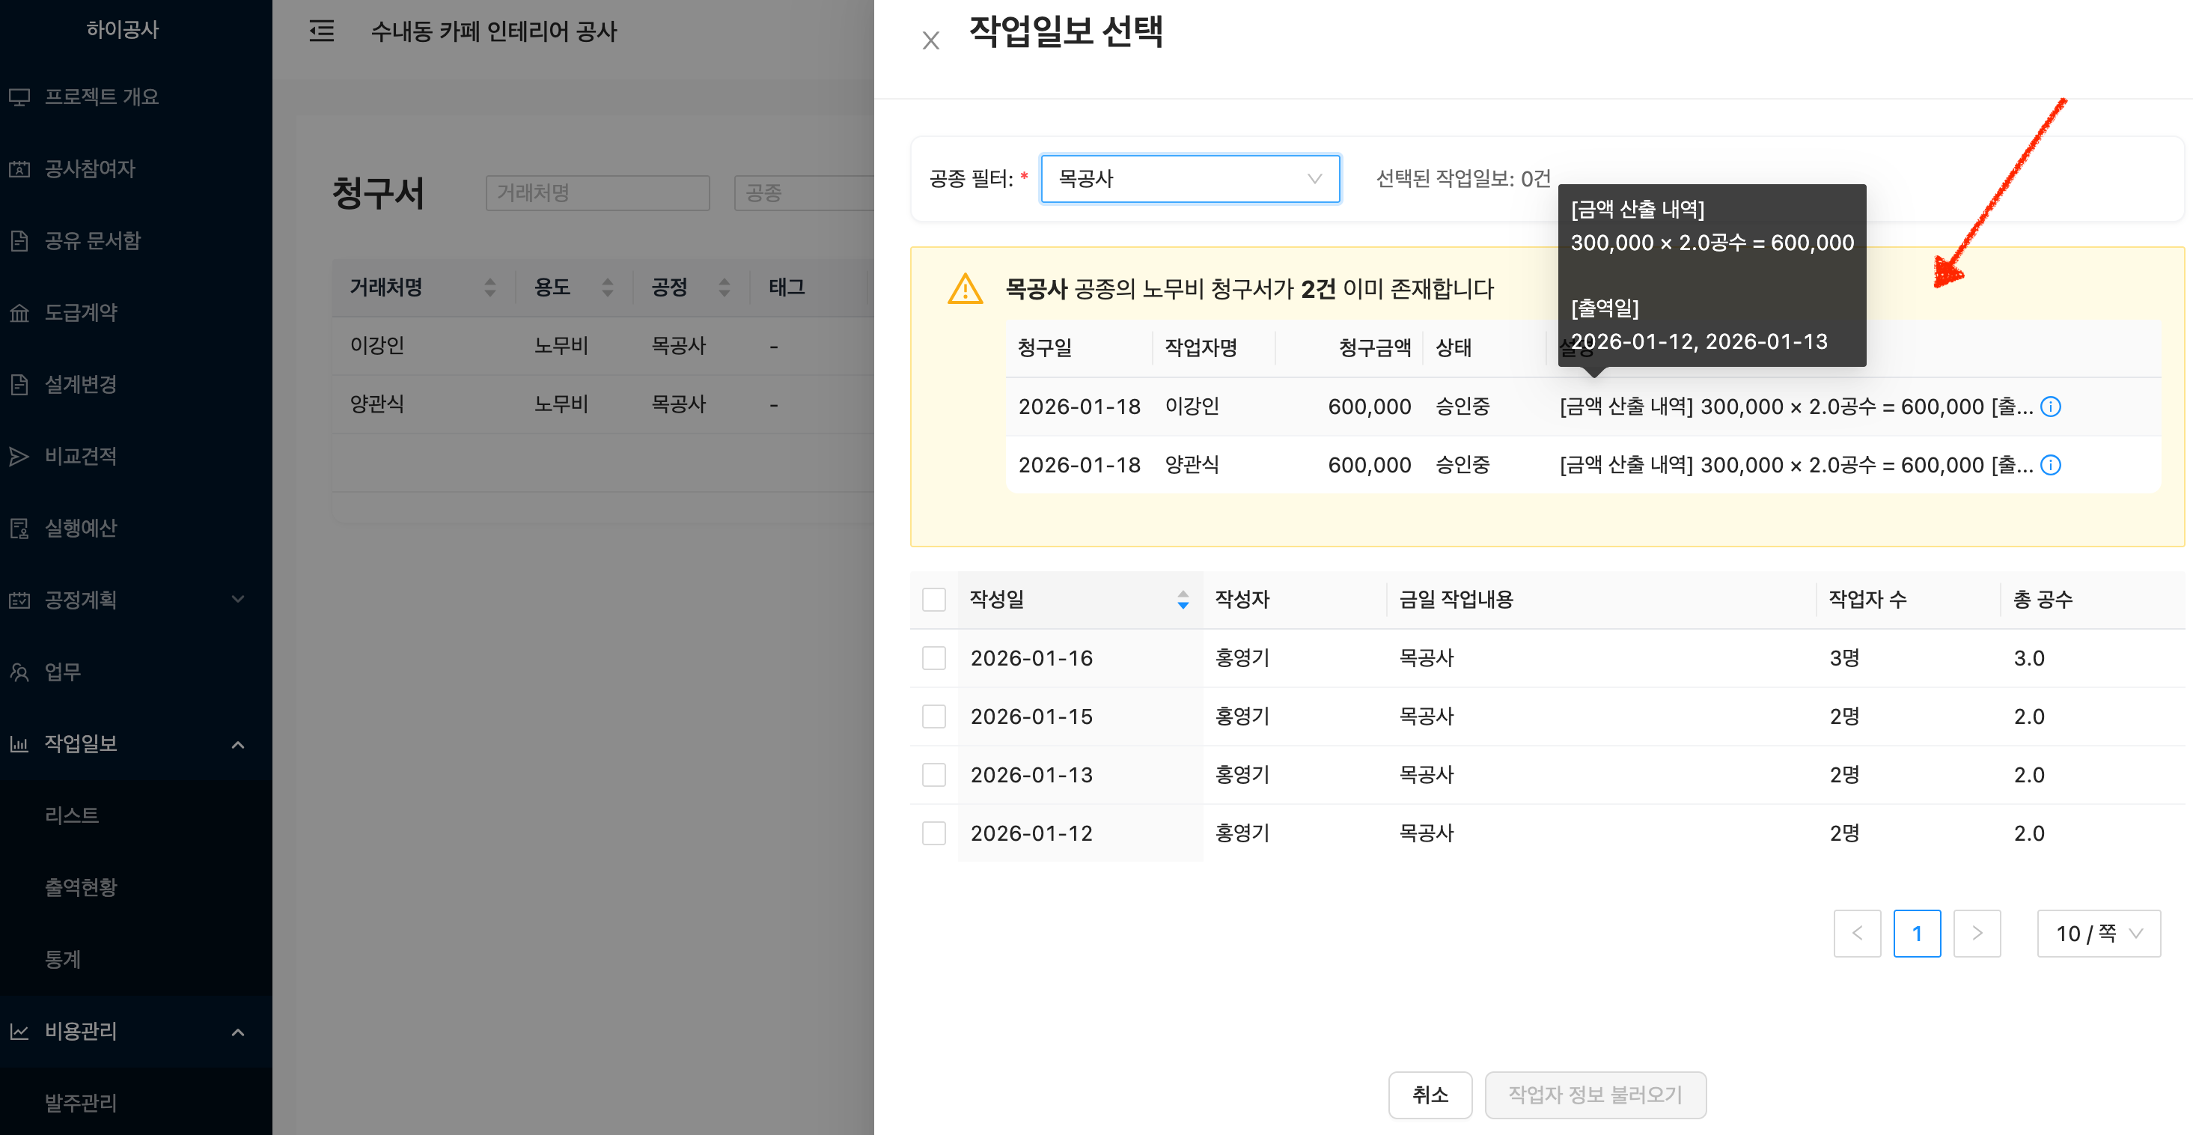Click the 업무 people icon in the sidebar
The image size is (2193, 1135).
coord(19,672)
